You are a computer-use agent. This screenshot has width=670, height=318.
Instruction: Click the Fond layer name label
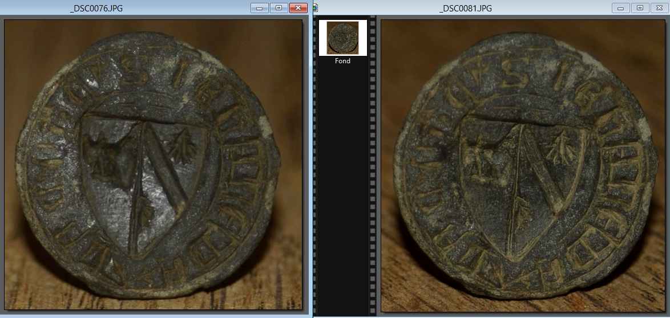342,61
